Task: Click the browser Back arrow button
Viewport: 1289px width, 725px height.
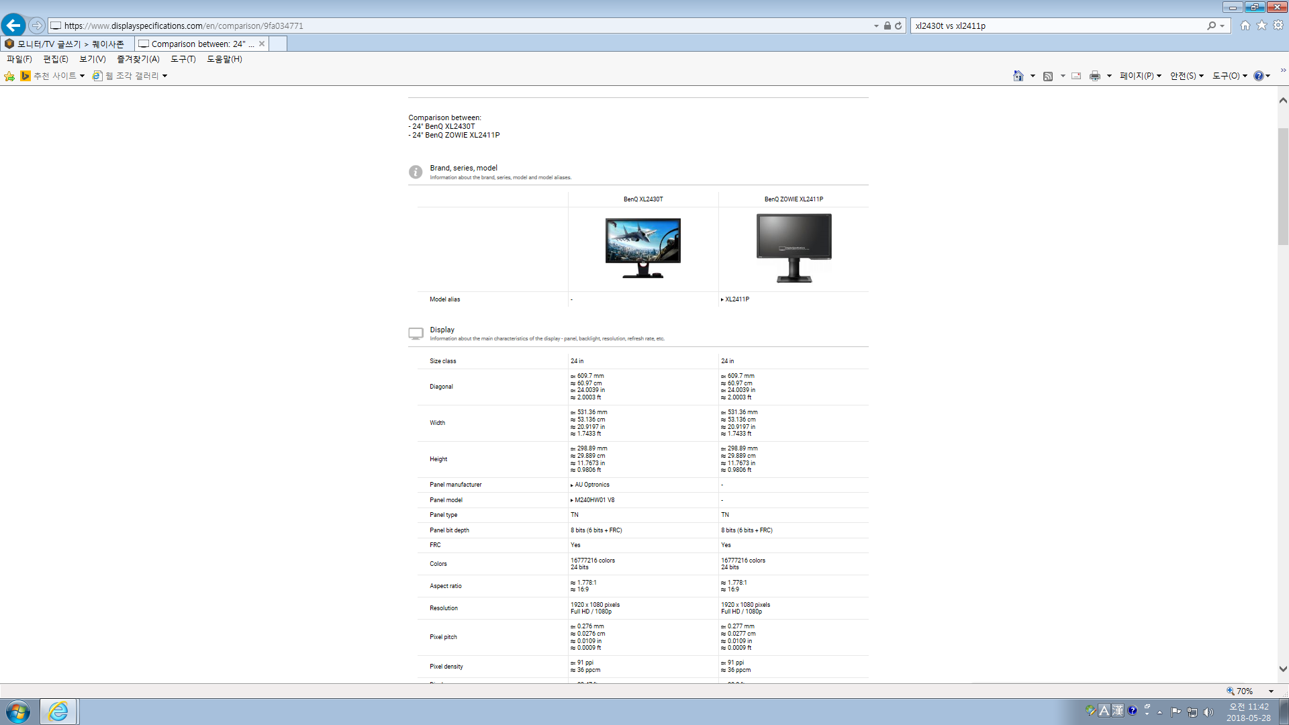Action: 13,26
